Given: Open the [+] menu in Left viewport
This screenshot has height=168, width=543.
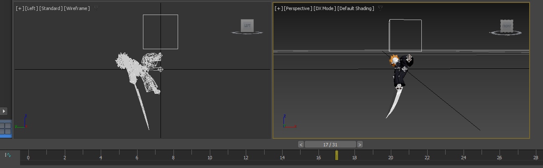Looking at the screenshot, I should point(20,8).
